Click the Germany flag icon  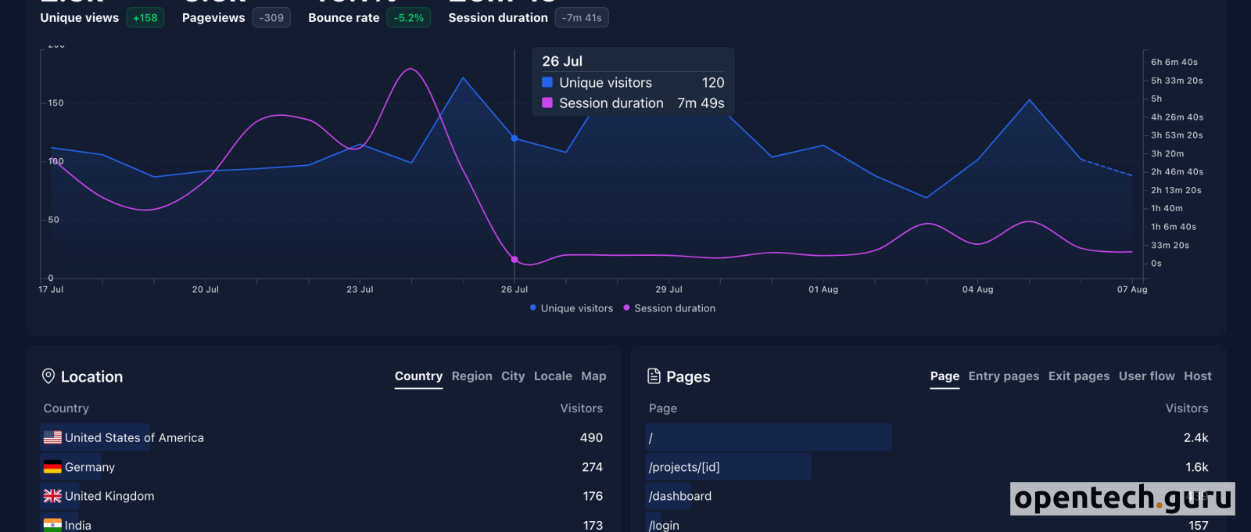pyautogui.click(x=52, y=467)
